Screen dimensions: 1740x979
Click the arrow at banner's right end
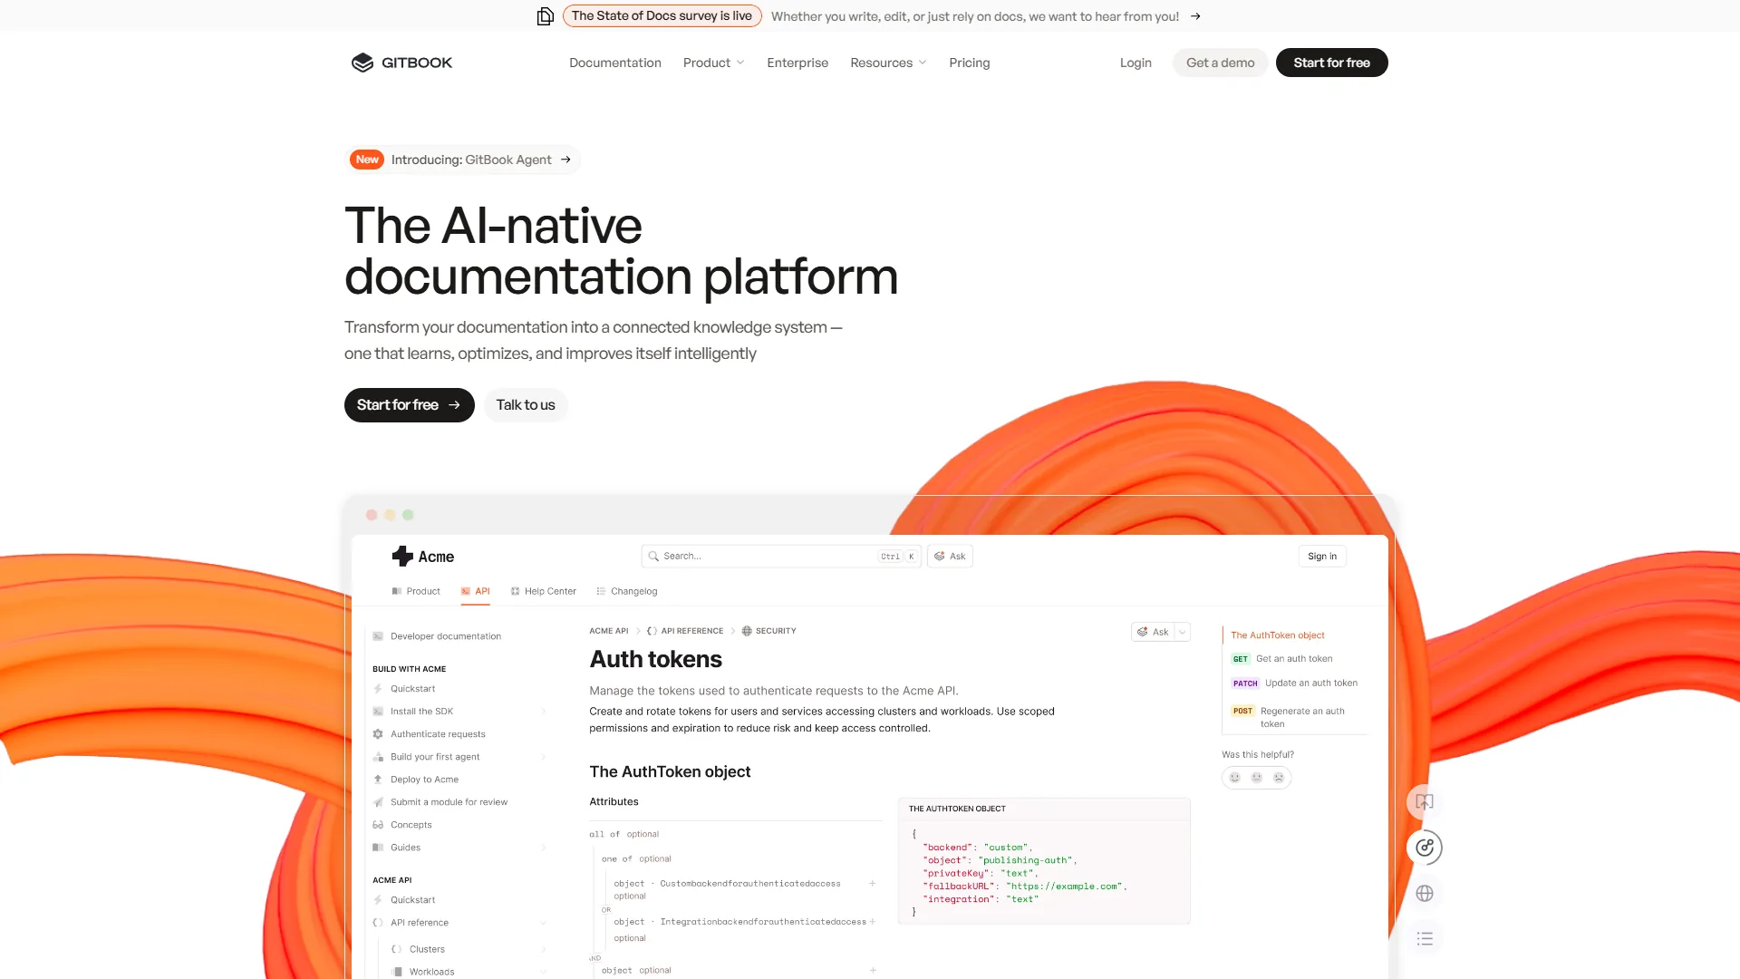coord(1195,16)
